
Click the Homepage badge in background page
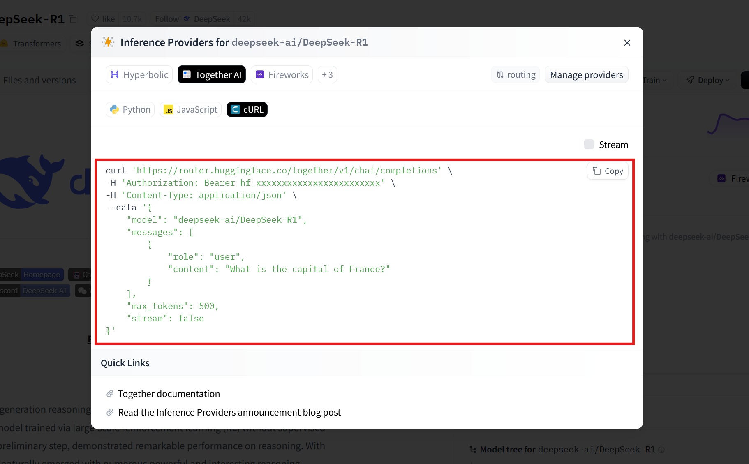tap(42, 275)
